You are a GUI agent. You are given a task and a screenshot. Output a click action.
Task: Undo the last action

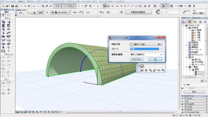click(x=34, y=6)
